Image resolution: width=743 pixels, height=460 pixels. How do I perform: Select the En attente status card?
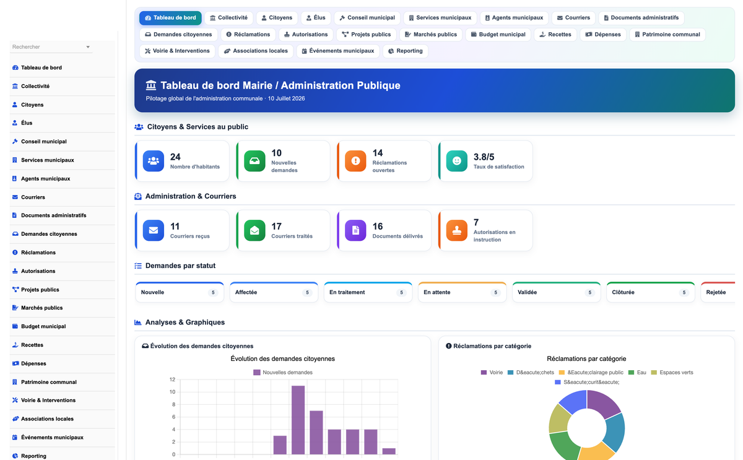pyautogui.click(x=462, y=292)
